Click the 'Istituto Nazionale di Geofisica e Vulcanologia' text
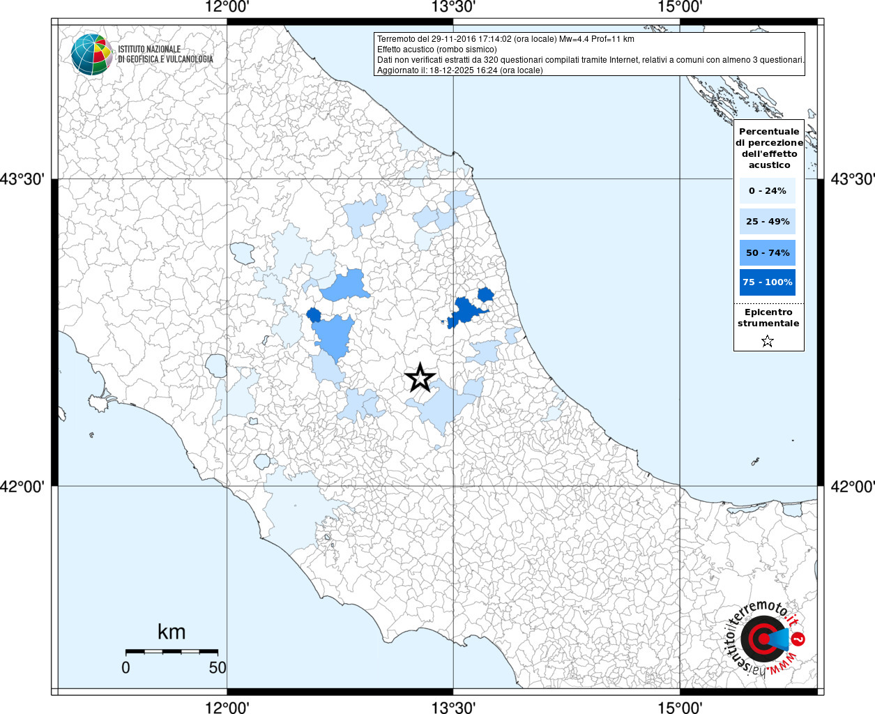The width and height of the screenshot is (875, 714). pyautogui.click(x=165, y=54)
